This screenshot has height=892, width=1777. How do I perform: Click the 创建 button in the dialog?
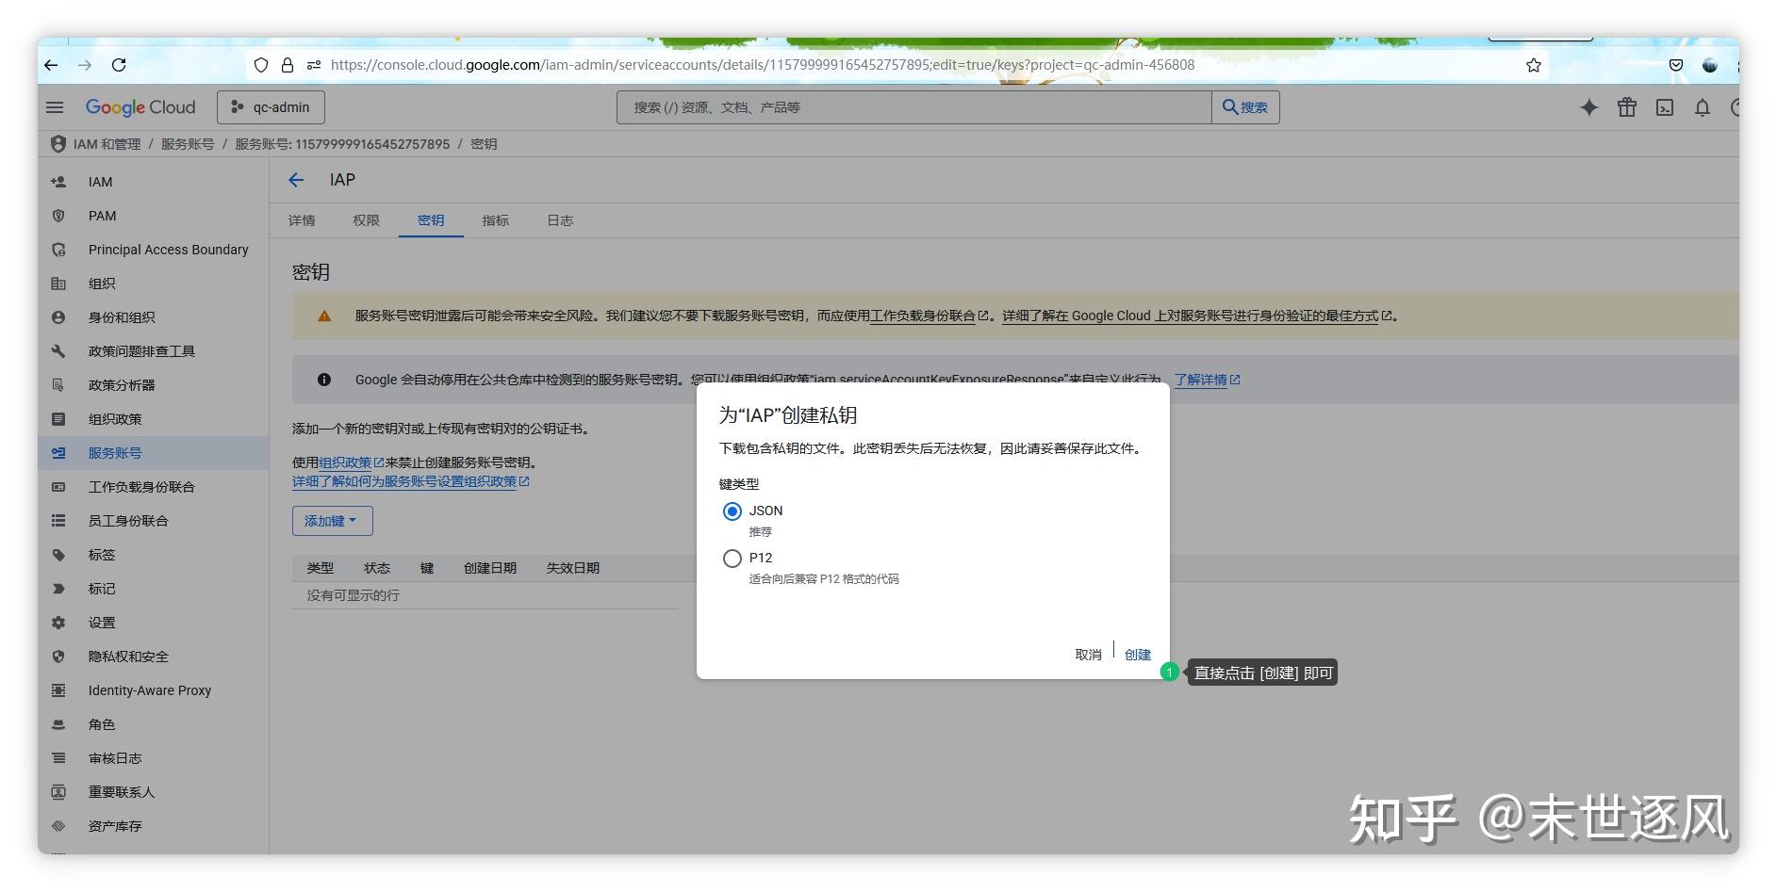1138,654
